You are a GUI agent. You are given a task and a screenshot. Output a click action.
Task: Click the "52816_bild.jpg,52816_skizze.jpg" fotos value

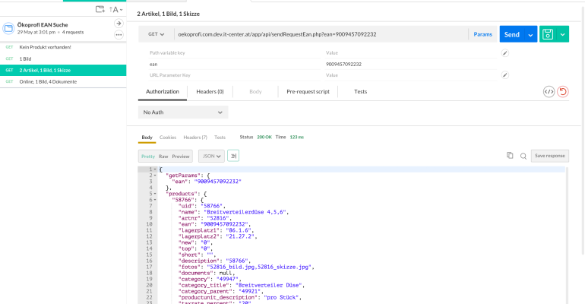[x=261, y=267]
